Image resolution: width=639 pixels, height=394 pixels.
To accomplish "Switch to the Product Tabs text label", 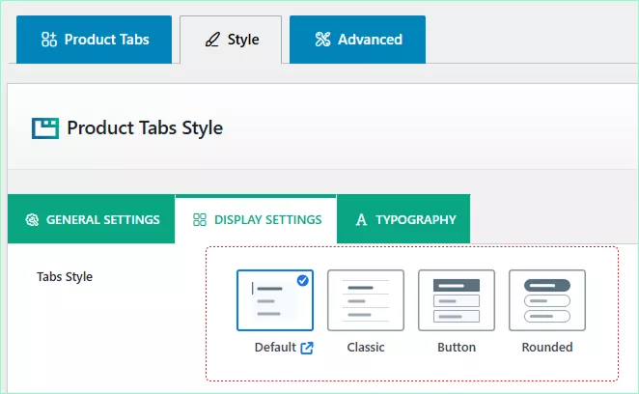I will (106, 40).
